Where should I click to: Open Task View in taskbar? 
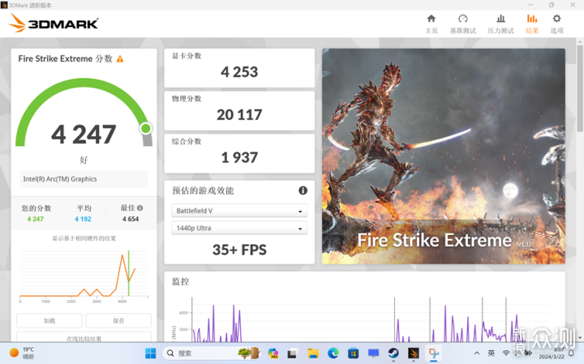tap(292, 353)
